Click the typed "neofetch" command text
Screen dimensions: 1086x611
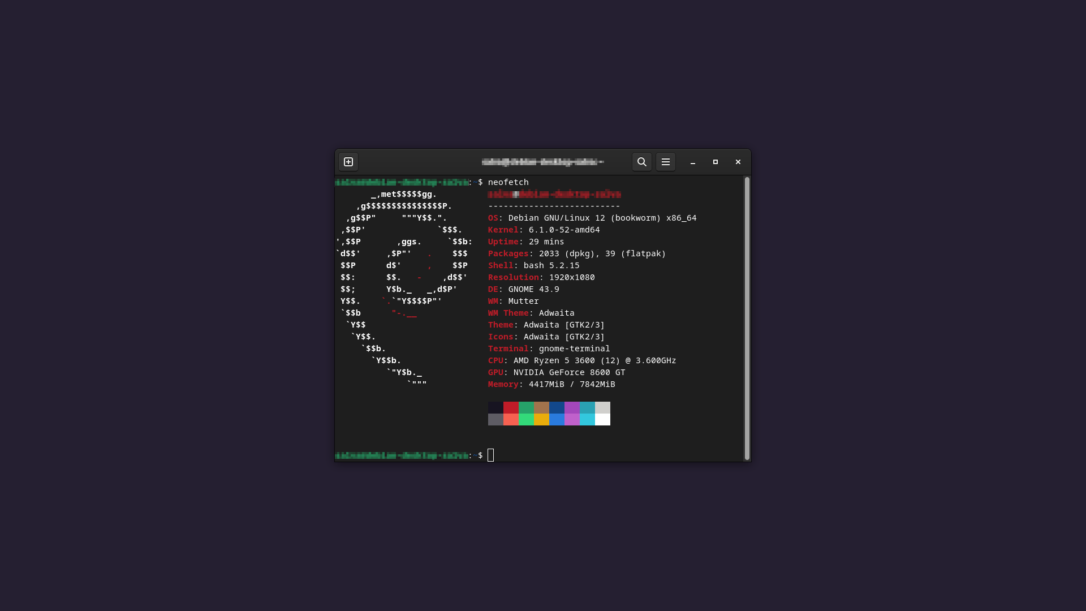pos(508,182)
